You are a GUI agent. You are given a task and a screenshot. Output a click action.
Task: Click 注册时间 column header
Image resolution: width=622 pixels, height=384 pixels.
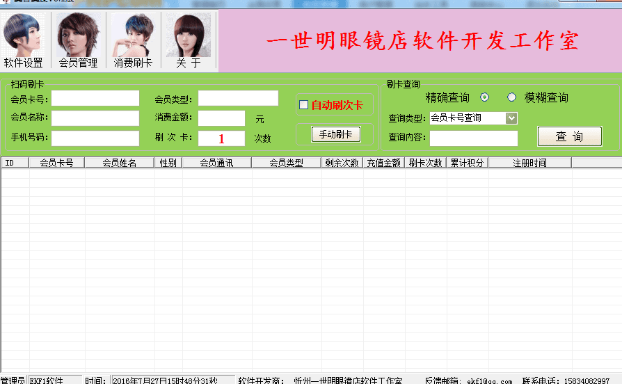pos(529,163)
